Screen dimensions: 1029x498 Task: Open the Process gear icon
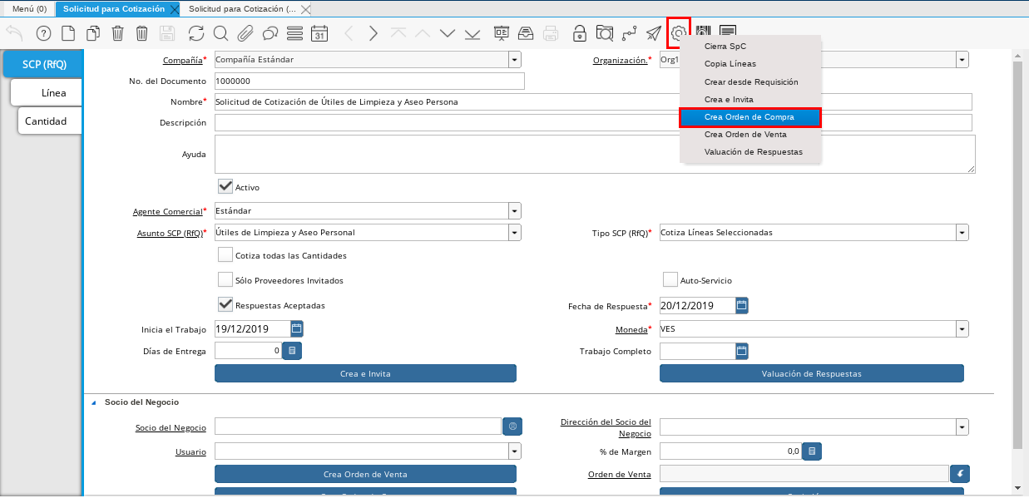point(679,33)
